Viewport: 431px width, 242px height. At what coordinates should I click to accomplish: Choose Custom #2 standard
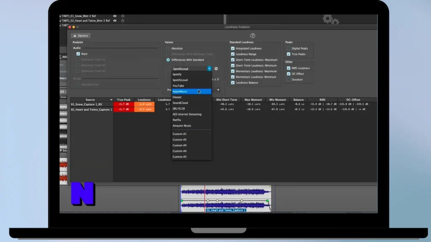[x=192, y=139]
